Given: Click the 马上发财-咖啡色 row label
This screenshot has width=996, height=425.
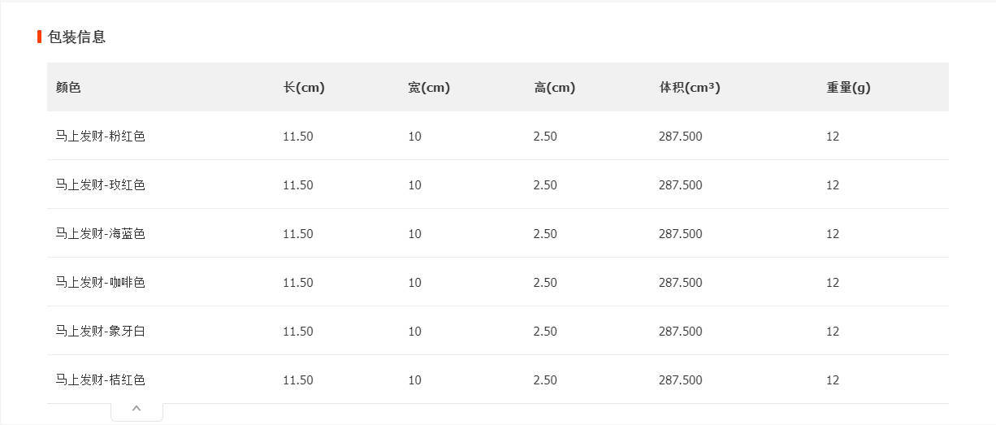Looking at the screenshot, I should [100, 283].
